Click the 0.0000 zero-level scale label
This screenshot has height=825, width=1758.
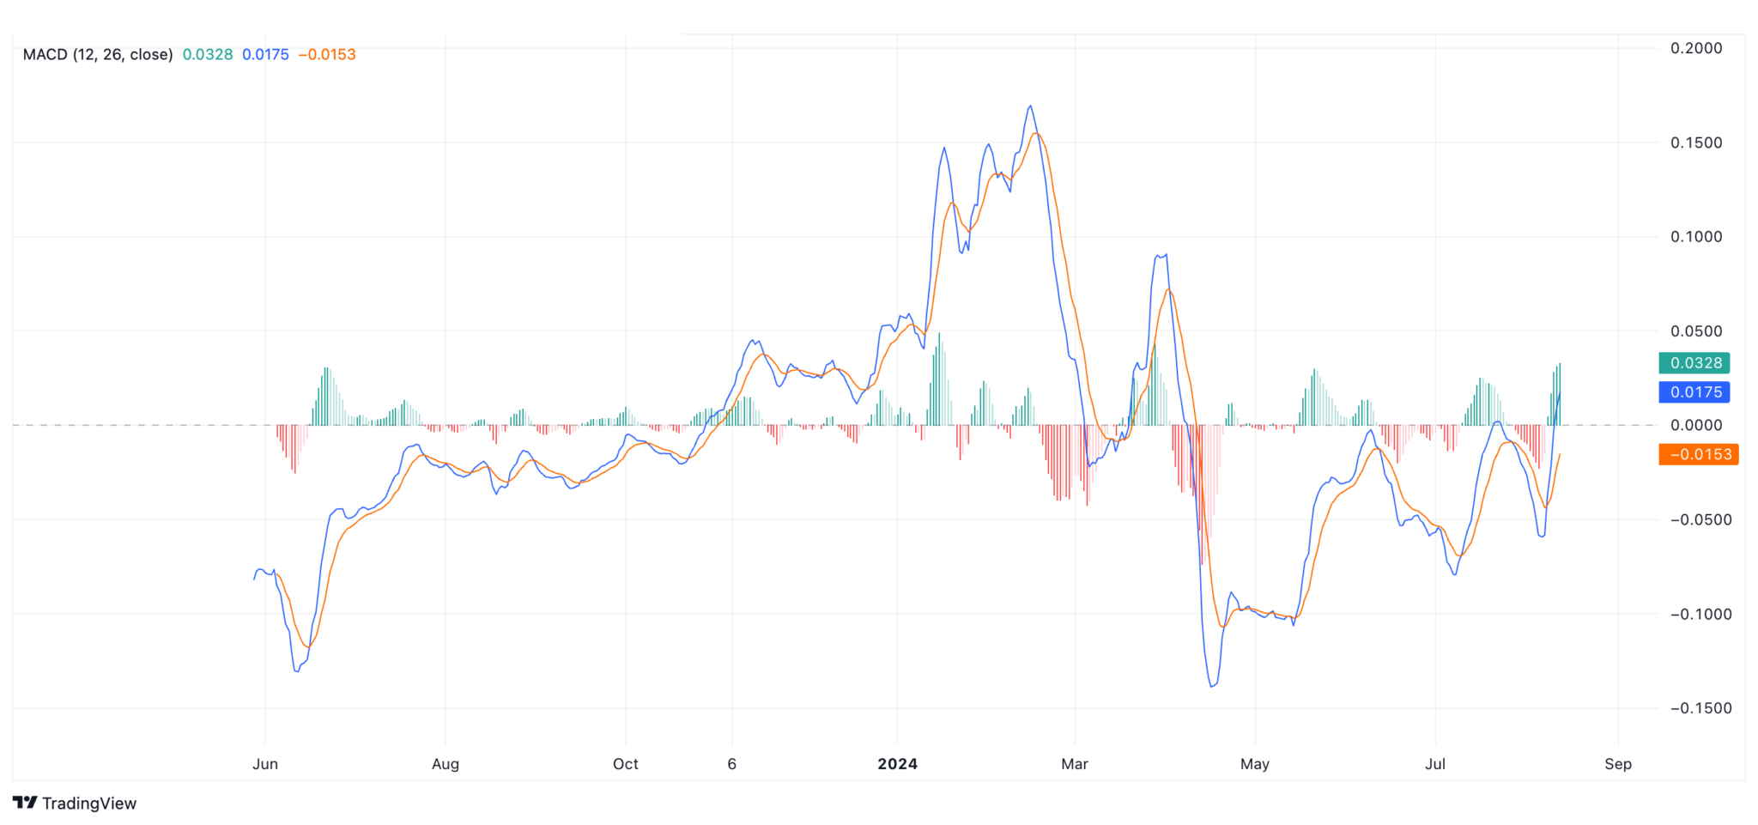1696,425
